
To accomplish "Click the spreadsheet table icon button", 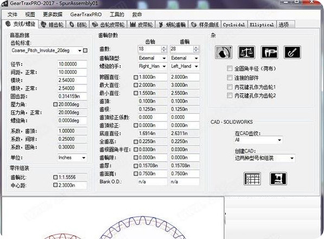I will tap(252, 178).
